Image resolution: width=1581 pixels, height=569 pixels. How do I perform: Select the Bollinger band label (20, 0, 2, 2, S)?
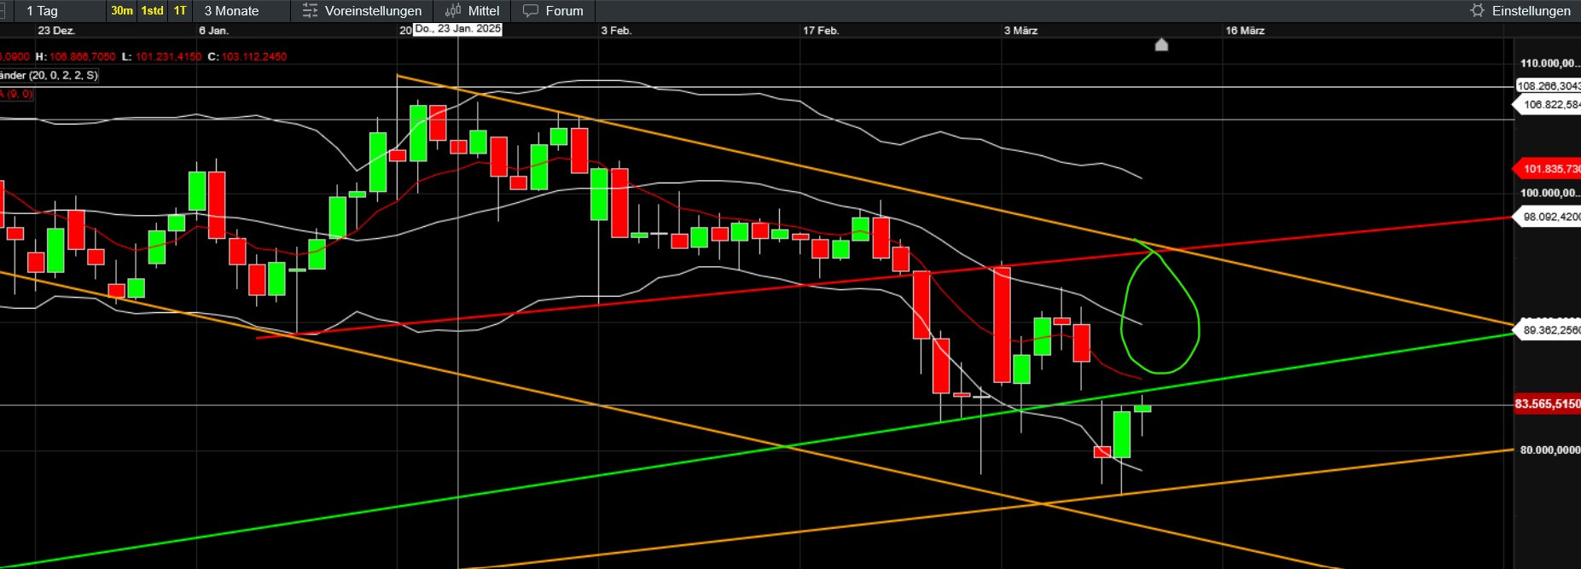tap(49, 75)
